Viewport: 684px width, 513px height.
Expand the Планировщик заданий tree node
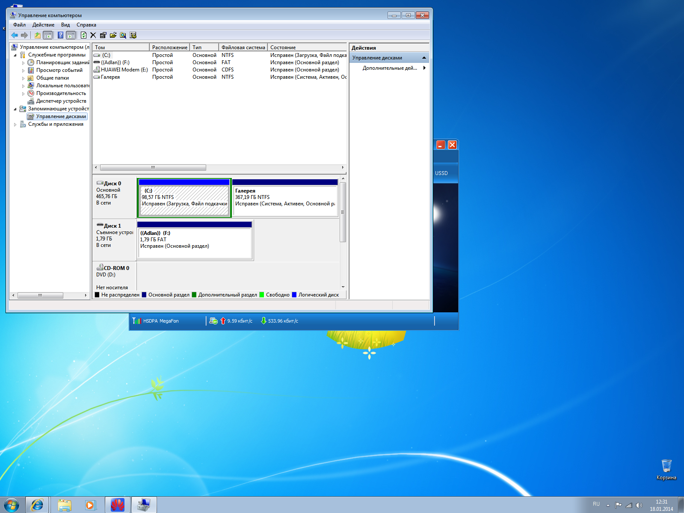pos(24,63)
